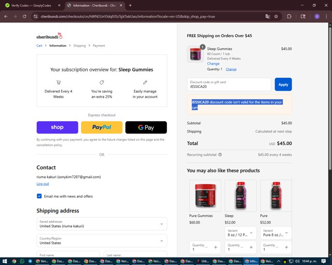Viewport: 332px width, 265px height.
Task: Increase quantity for Pure drink
Action: [286, 247]
